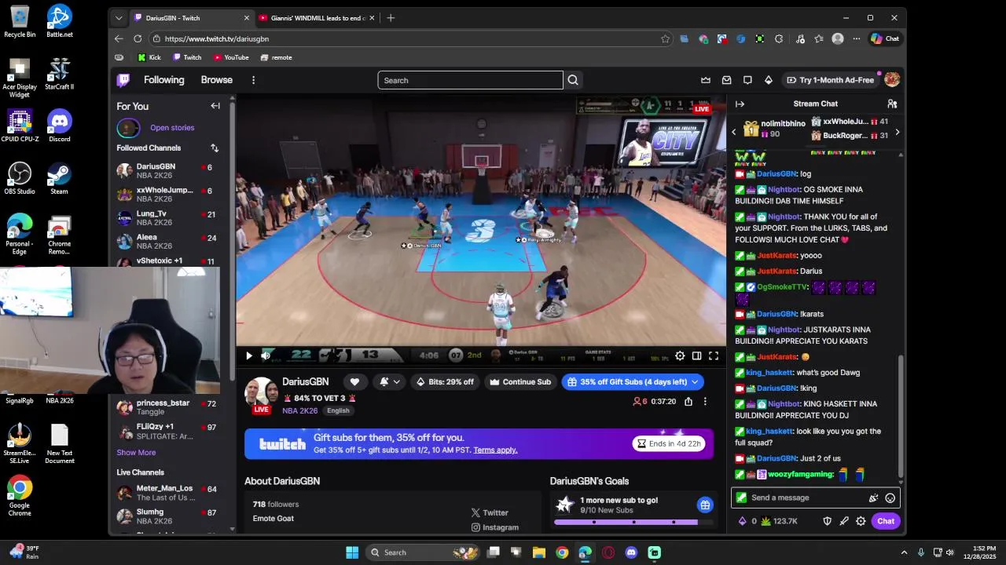Image resolution: width=1006 pixels, height=565 pixels.
Task: Mute the stream volume
Action: coord(266,355)
